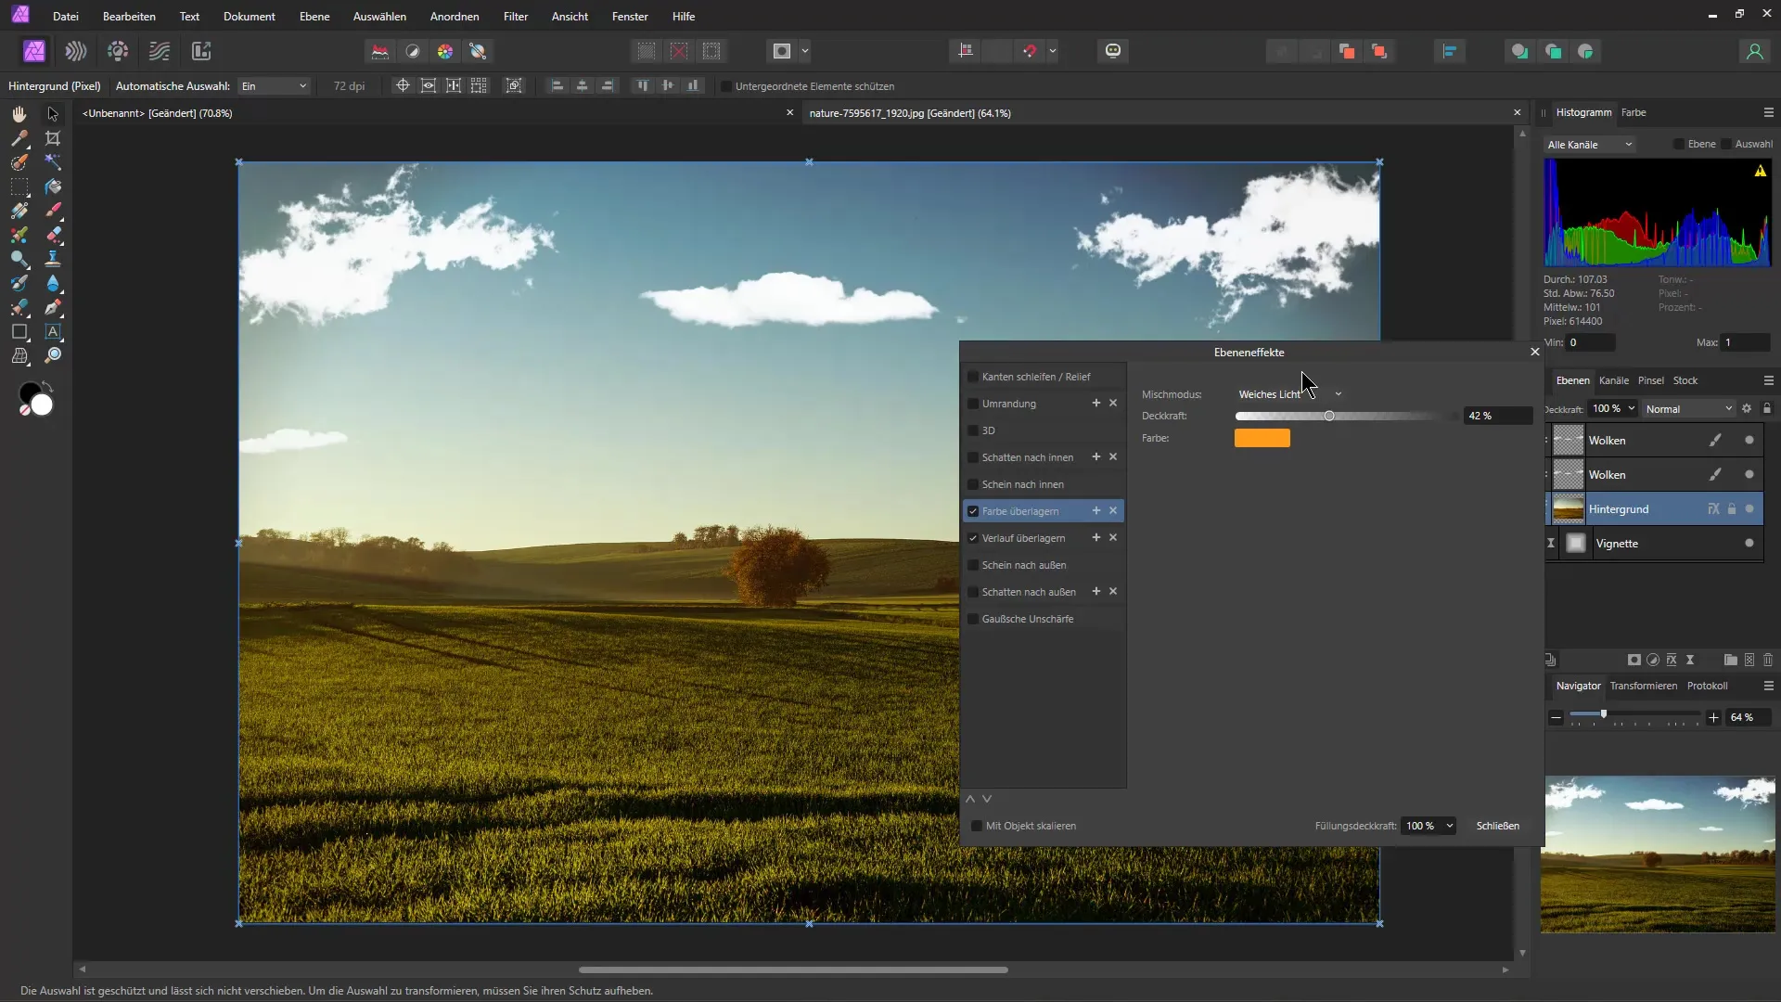Click the navigator zoom out minus button
Viewport: 1781px width, 1002px height.
pyautogui.click(x=1556, y=717)
